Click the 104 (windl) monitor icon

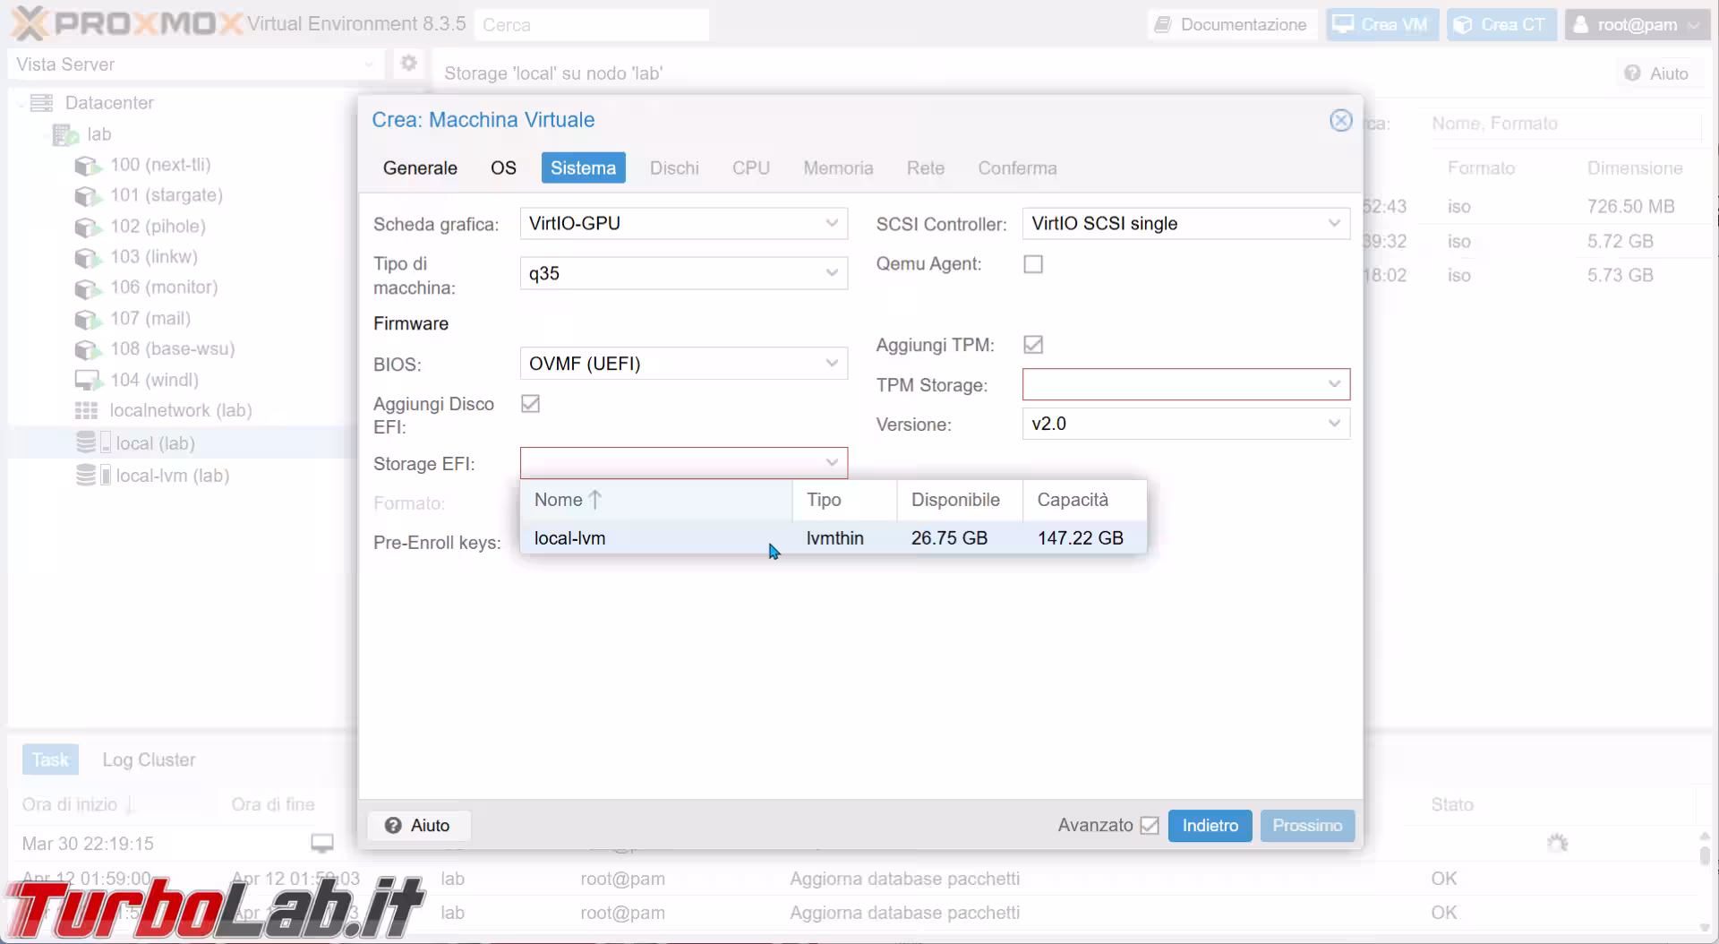tap(87, 381)
